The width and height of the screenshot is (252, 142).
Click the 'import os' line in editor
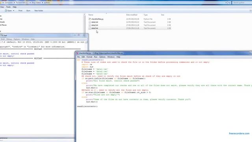(x=87, y=64)
